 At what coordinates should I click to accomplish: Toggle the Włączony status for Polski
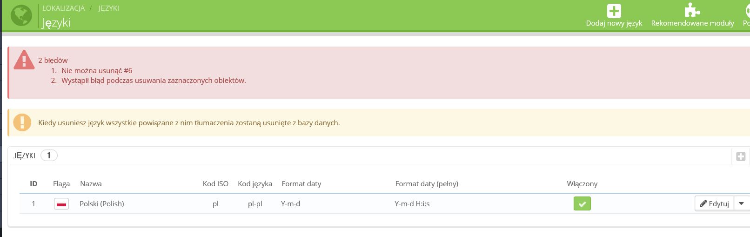(x=582, y=203)
